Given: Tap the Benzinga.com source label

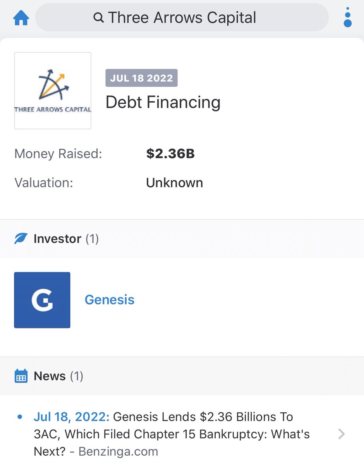Looking at the screenshot, I should click(x=118, y=451).
